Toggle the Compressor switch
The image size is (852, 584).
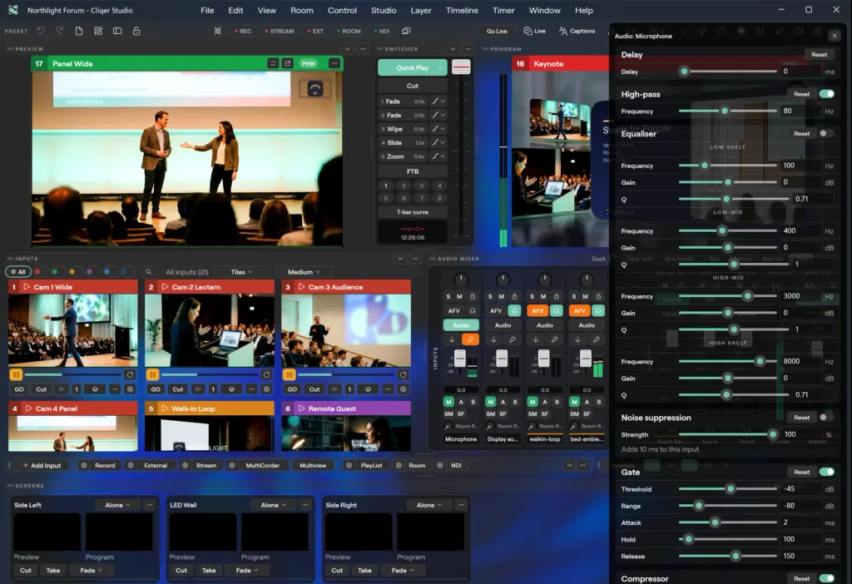[x=826, y=578]
